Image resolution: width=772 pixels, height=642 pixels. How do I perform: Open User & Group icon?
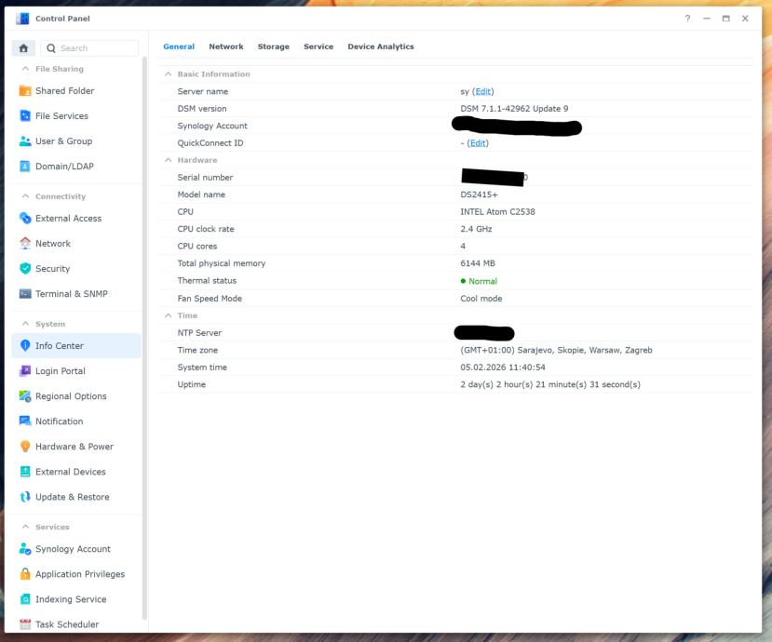(x=25, y=141)
